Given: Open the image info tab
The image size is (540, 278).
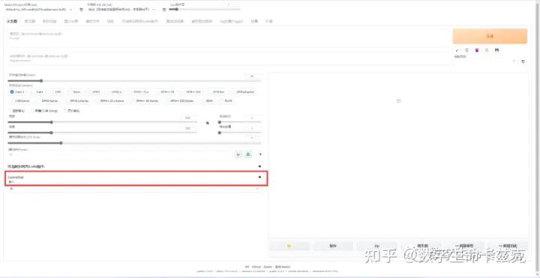Looking at the screenshot, I should [x=71, y=21].
